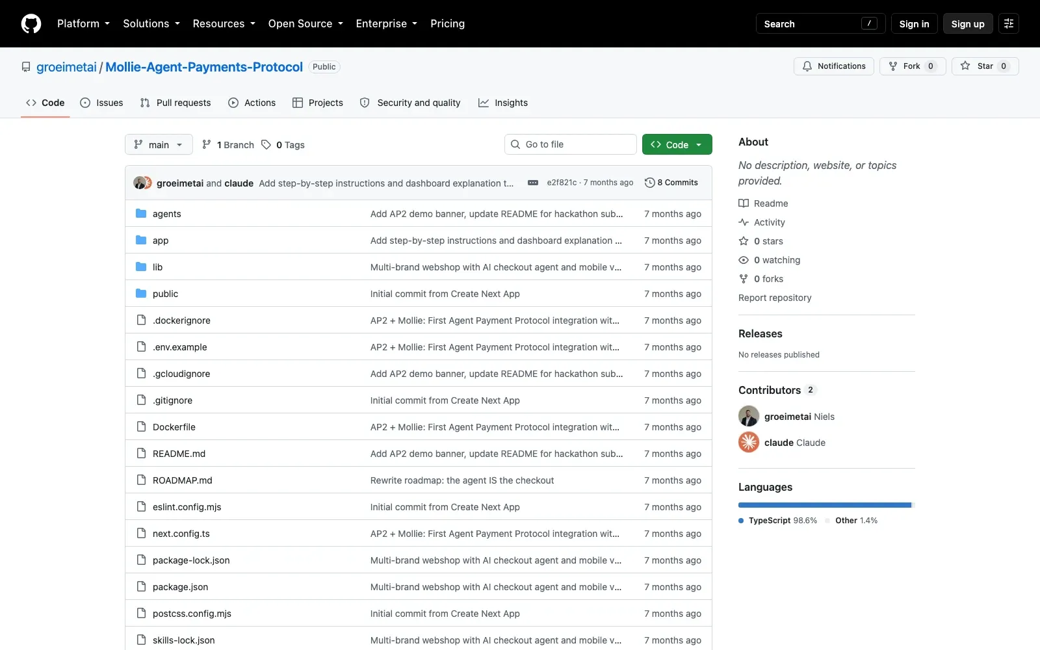Open the ROADMAP.md file
The width and height of the screenshot is (1040, 650).
tap(183, 480)
